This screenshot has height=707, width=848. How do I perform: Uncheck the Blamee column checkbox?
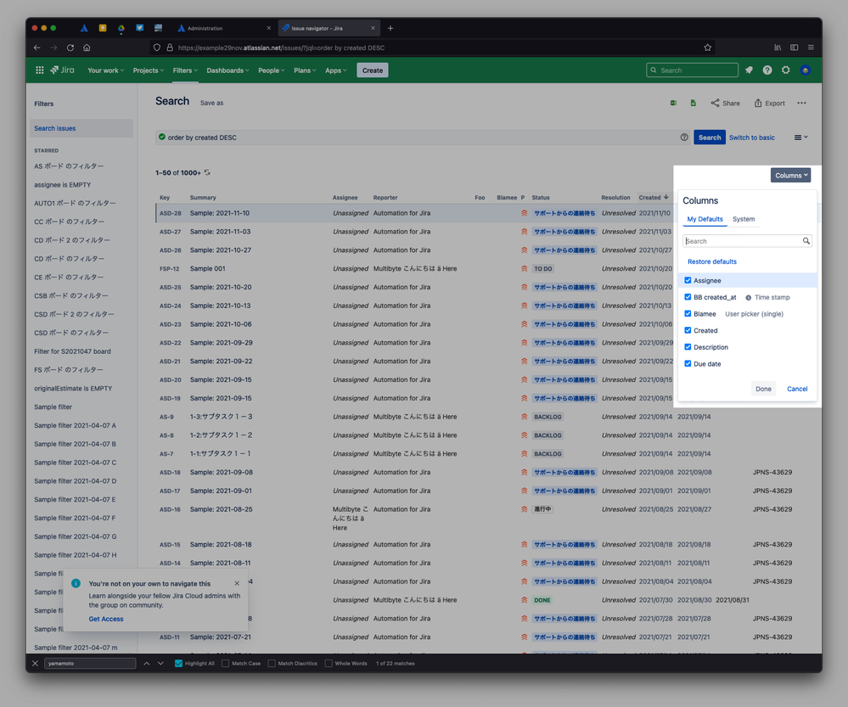pyautogui.click(x=688, y=314)
